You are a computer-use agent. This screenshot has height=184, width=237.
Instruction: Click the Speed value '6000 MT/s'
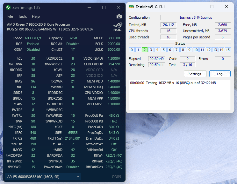pyautogui.click(x=33, y=38)
